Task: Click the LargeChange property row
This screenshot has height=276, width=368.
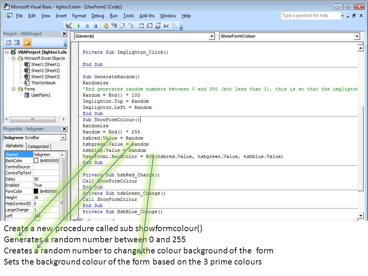Action: (x=32, y=210)
